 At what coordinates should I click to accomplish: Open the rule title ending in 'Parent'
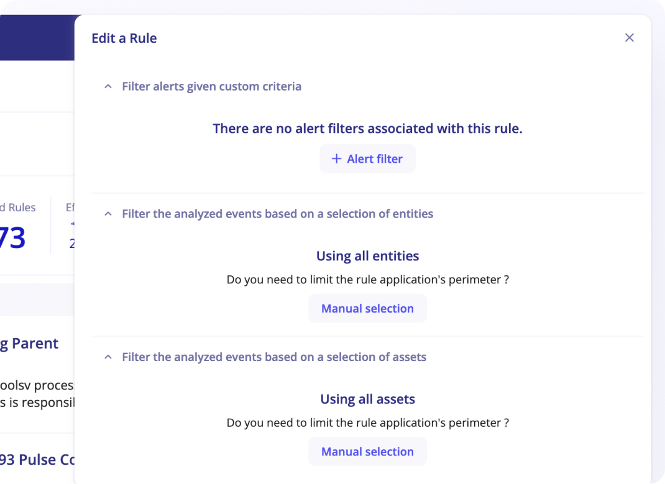29,344
